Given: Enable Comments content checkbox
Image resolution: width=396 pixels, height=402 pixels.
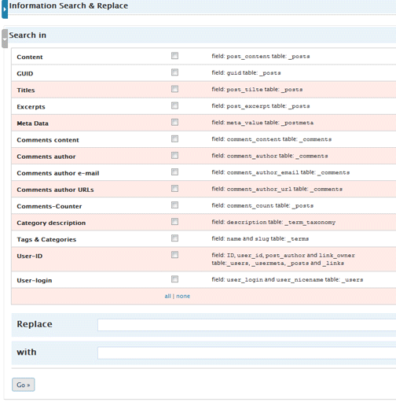Looking at the screenshot, I should tap(174, 138).
